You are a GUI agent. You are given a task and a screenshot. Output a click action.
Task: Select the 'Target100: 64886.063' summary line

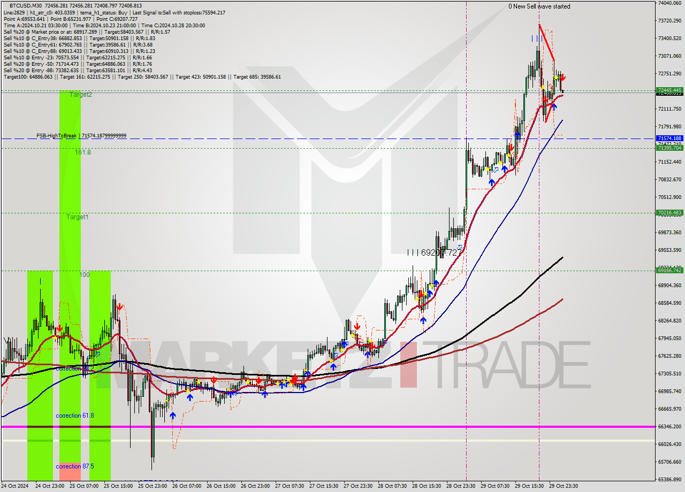pyautogui.click(x=142, y=76)
